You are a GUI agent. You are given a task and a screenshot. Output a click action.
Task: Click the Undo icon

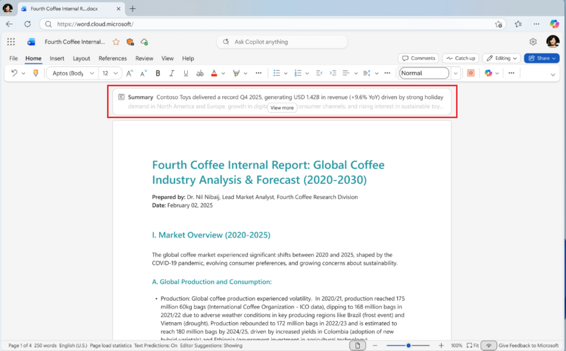click(x=14, y=73)
